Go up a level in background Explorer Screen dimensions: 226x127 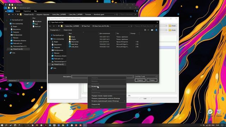(18, 14)
